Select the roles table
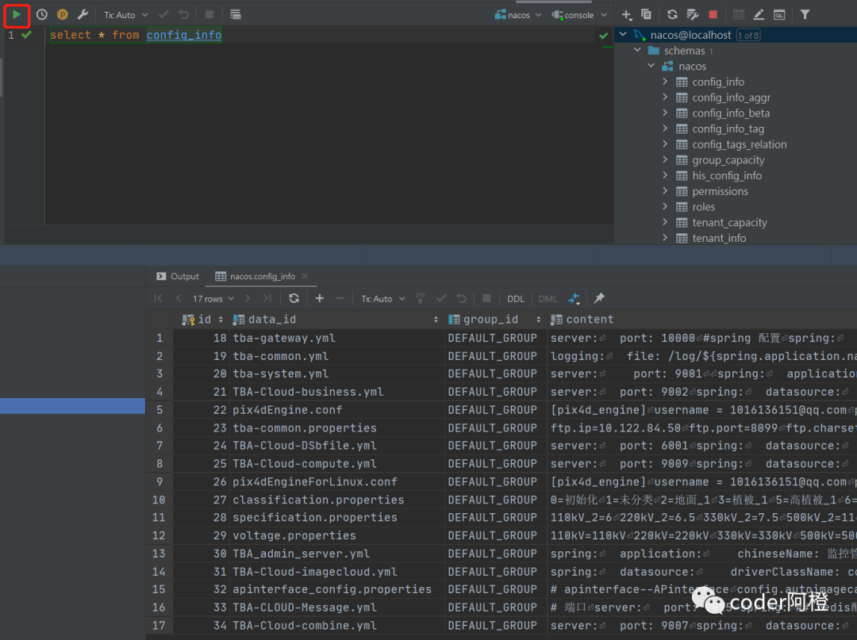857x640 pixels. point(703,207)
